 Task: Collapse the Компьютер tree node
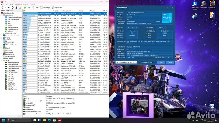(2, 15)
